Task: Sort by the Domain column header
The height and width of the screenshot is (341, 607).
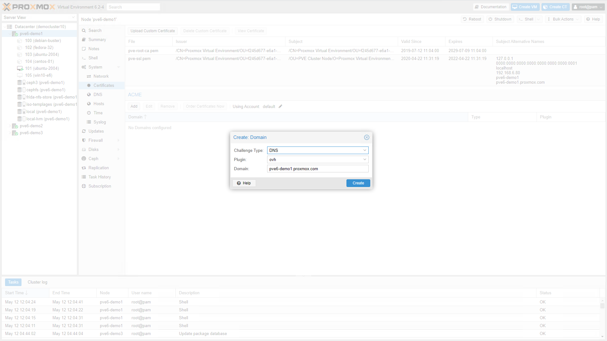Action: [296, 117]
